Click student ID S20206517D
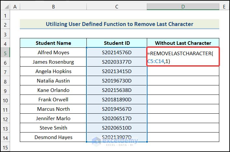 coord(117,118)
